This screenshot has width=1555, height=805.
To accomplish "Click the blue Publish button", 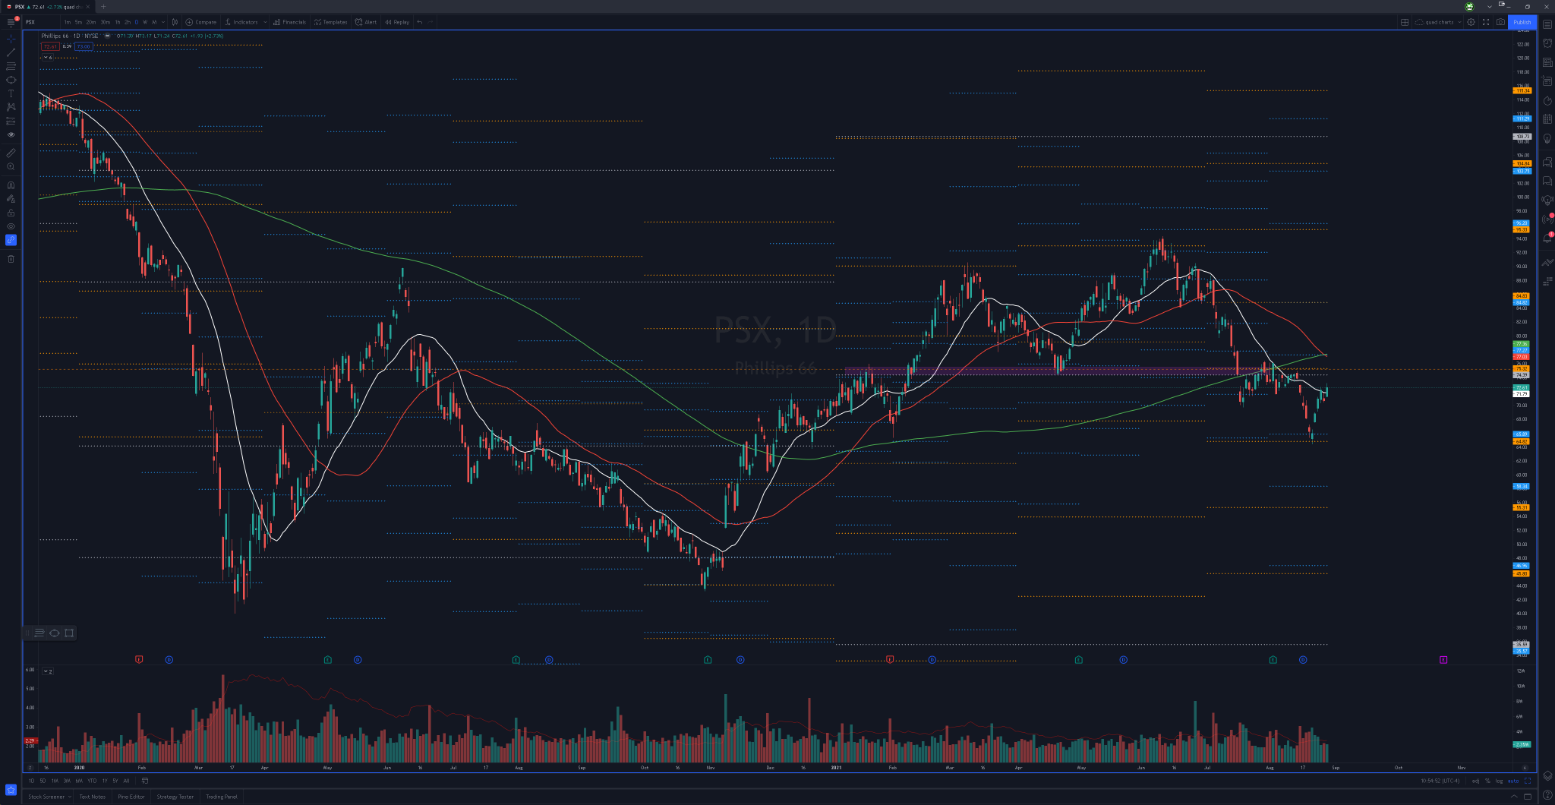I will click(1522, 22).
